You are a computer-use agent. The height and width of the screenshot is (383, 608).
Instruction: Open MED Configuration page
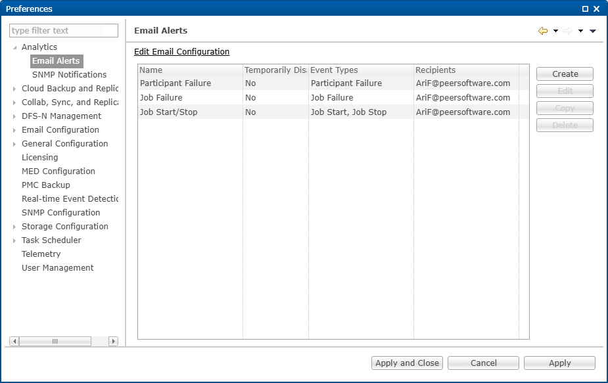click(x=58, y=171)
